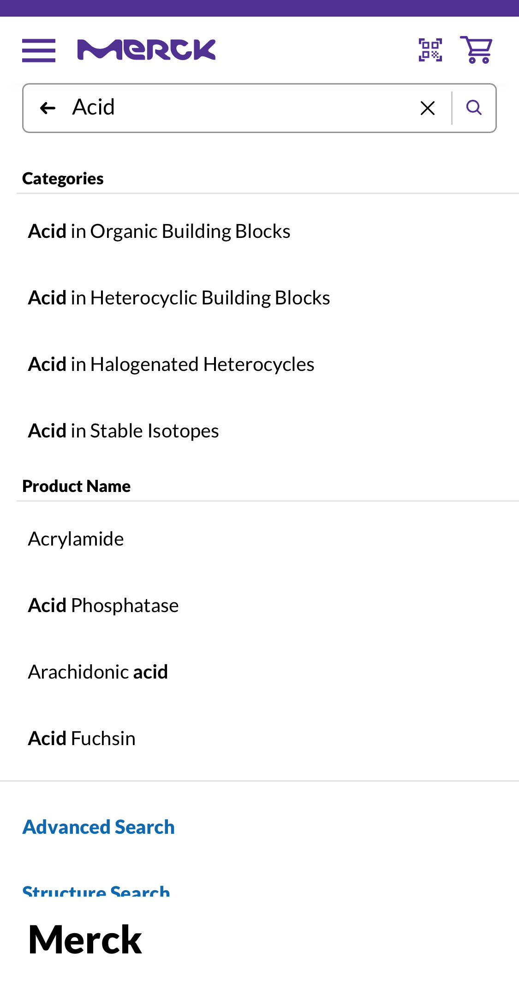519x989 pixels.
Task: Open the hamburger navigation menu
Action: point(38,50)
